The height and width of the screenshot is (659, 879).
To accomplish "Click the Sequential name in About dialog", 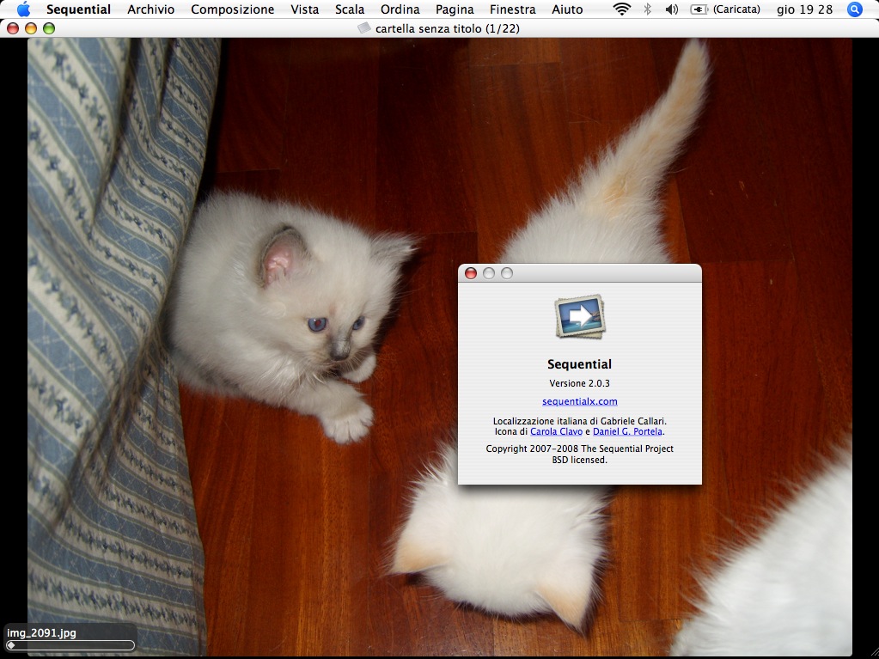I will 580,364.
